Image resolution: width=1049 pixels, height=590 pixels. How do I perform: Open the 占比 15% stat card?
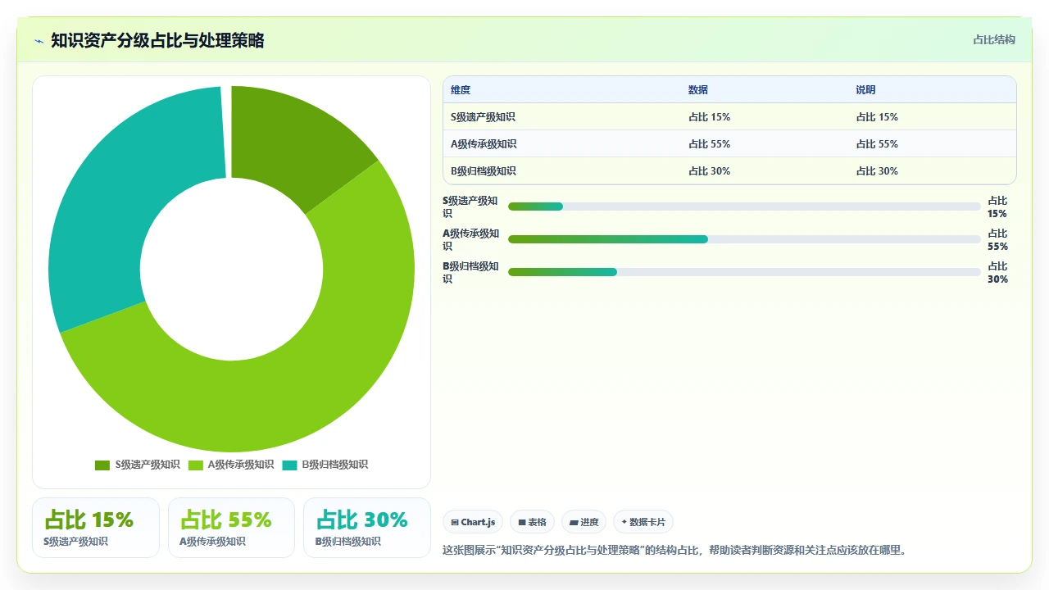click(96, 528)
